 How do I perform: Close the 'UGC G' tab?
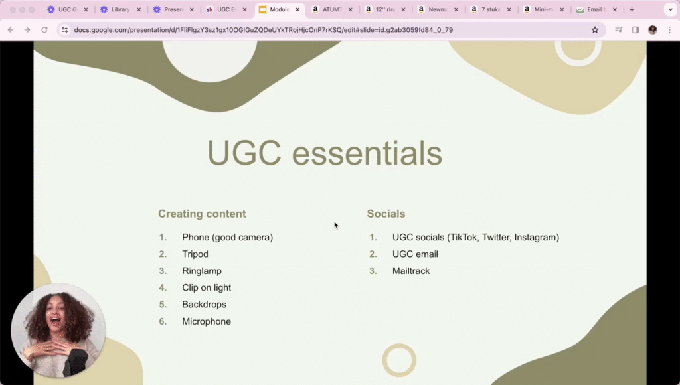pyautogui.click(x=86, y=9)
